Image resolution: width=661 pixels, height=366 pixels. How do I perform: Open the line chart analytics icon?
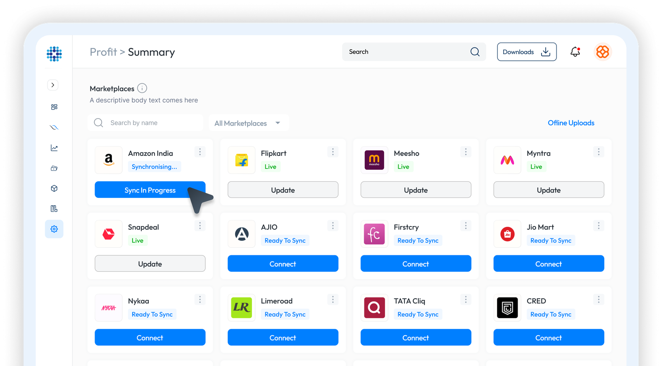54,148
